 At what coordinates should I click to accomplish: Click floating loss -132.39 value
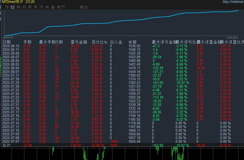[157, 68]
